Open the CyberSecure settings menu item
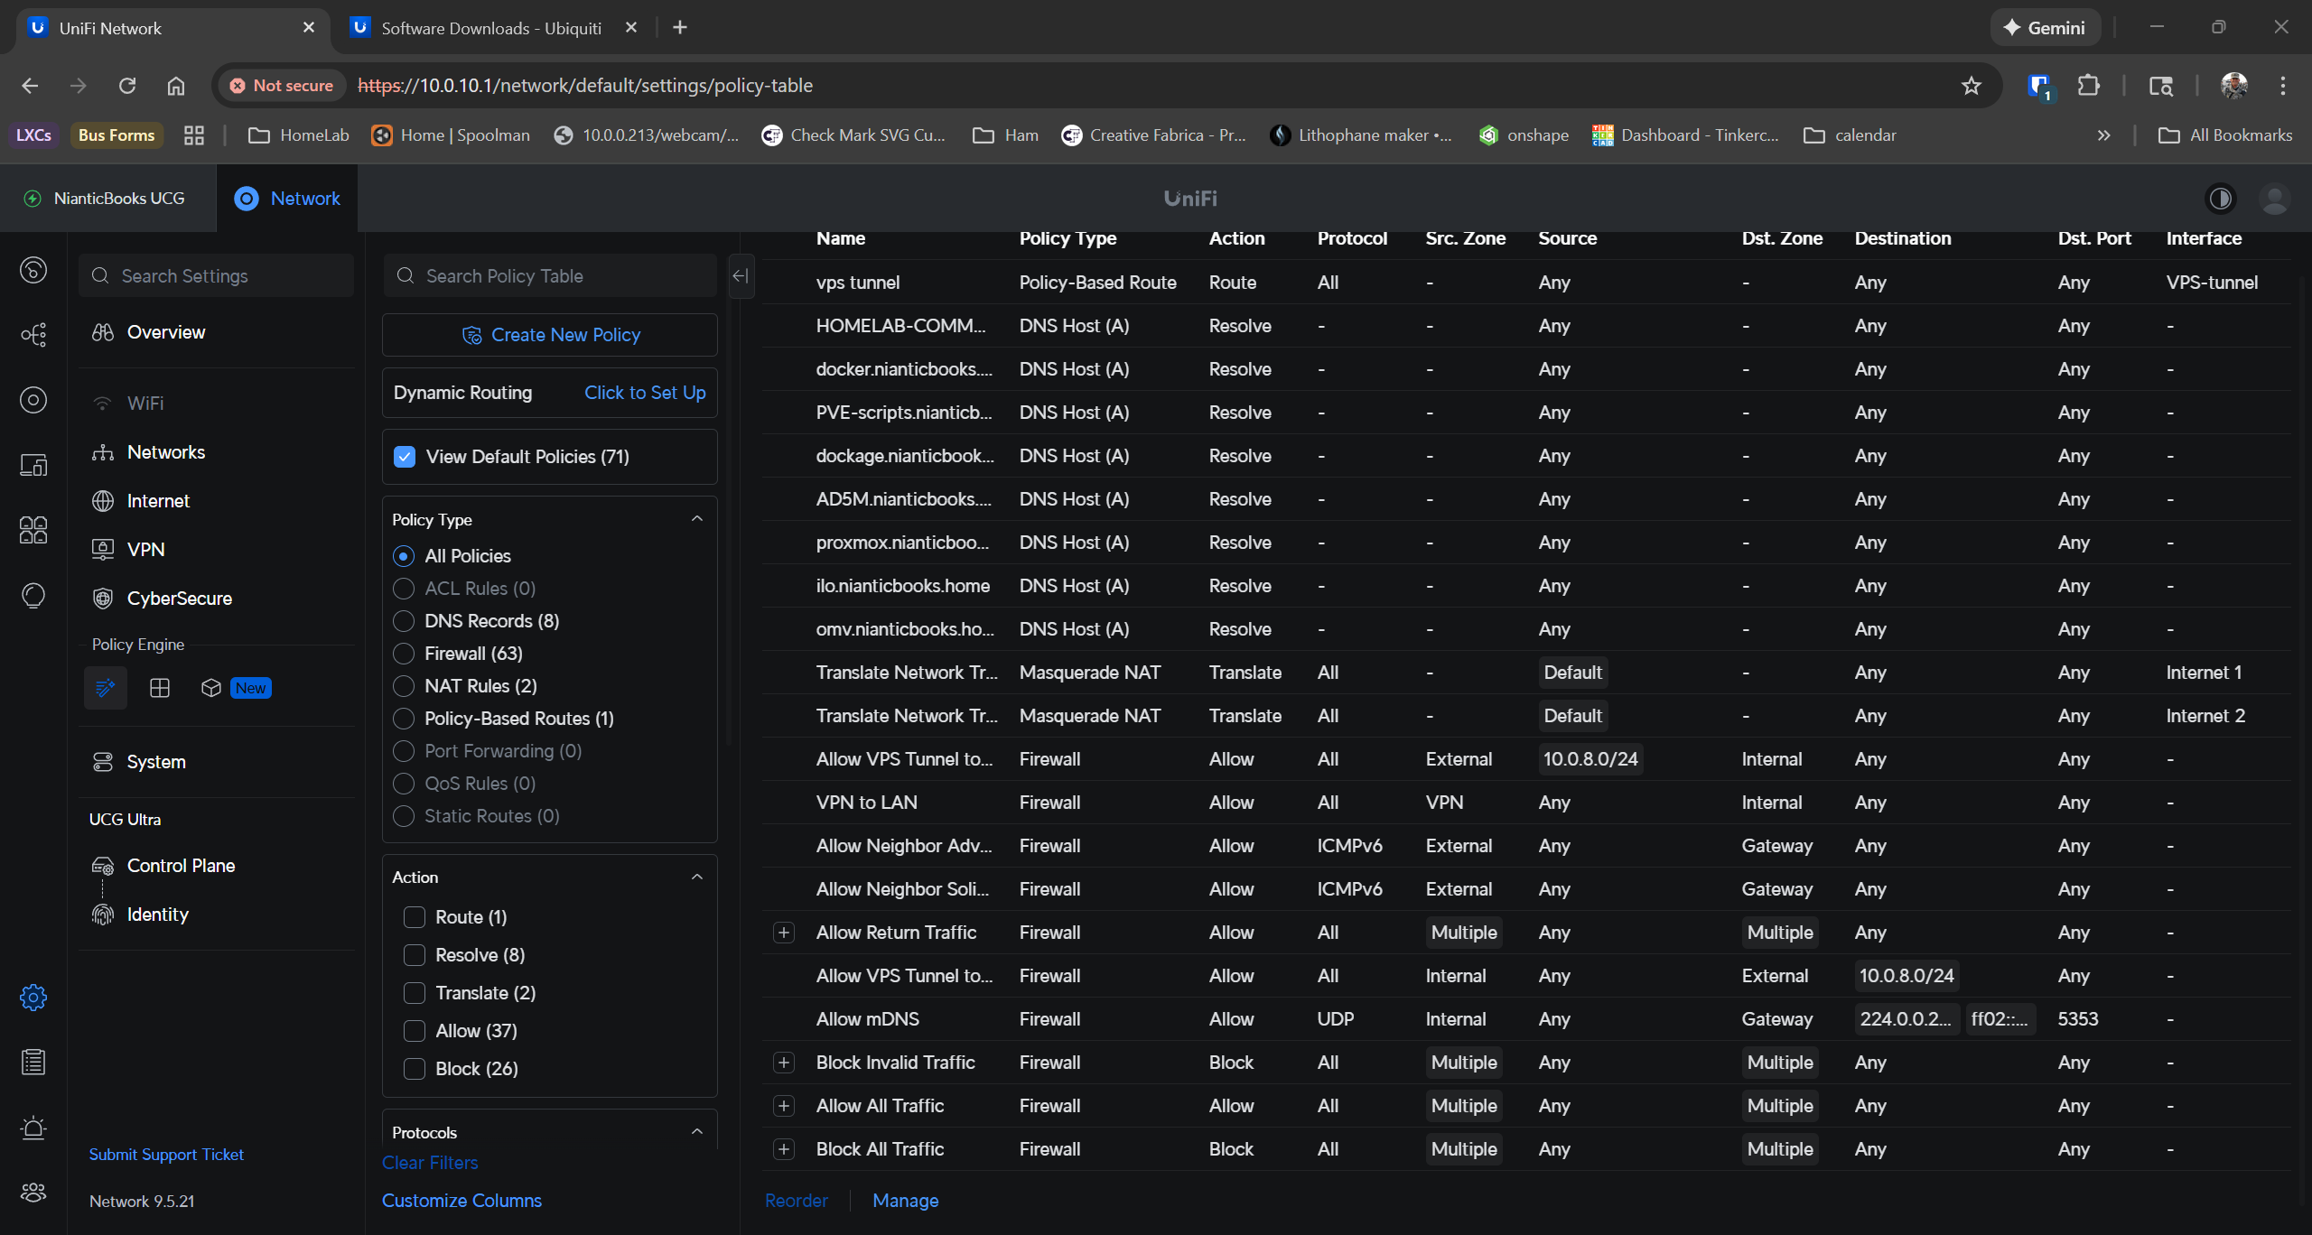This screenshot has height=1235, width=2312. tap(179, 599)
